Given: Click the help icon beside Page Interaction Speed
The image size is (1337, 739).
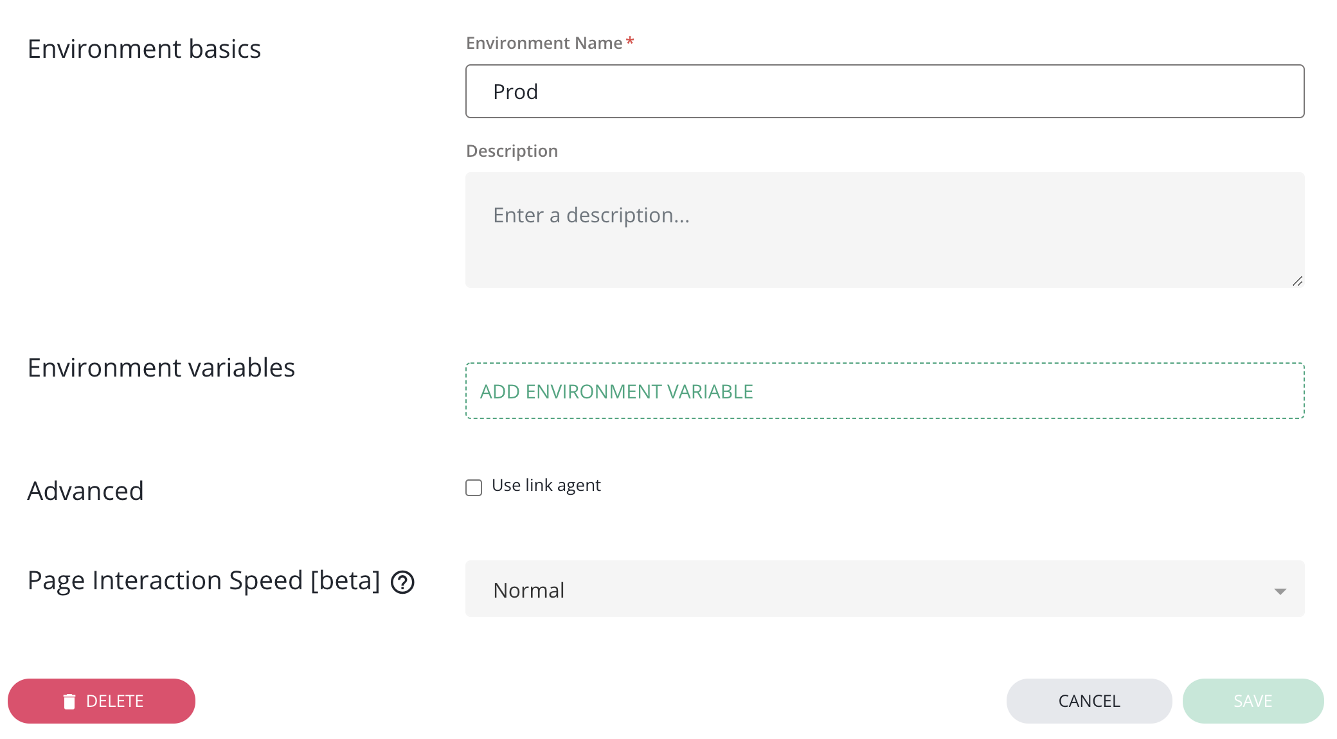Looking at the screenshot, I should 402,582.
